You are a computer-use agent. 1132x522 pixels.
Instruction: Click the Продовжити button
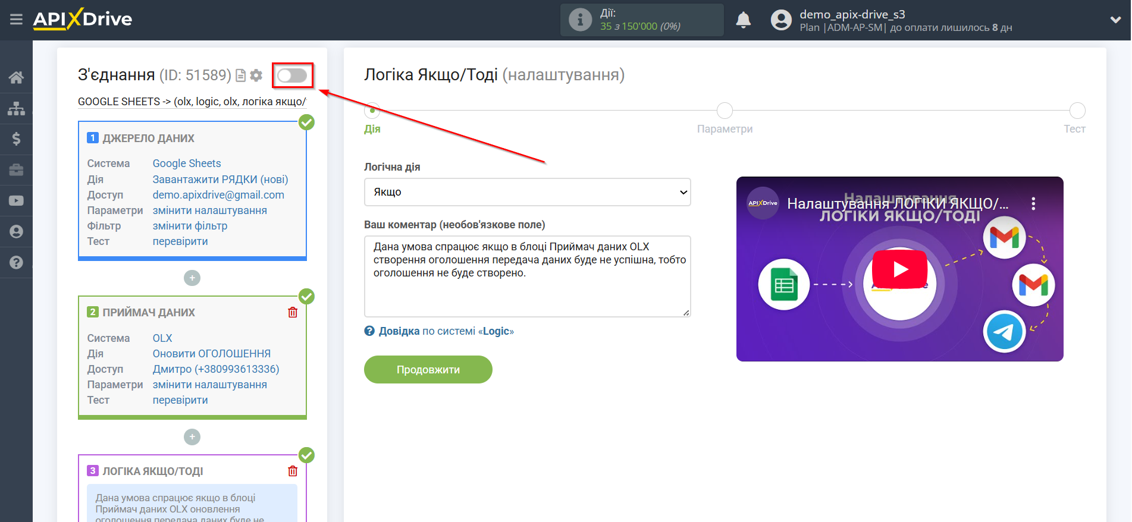click(428, 370)
